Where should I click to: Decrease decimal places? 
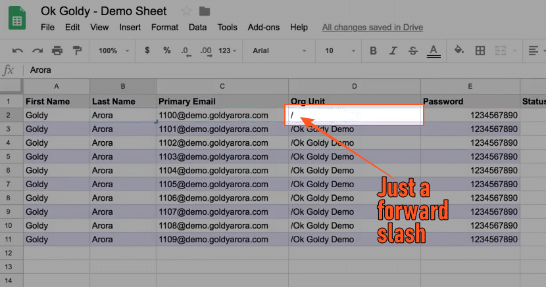tap(186, 51)
